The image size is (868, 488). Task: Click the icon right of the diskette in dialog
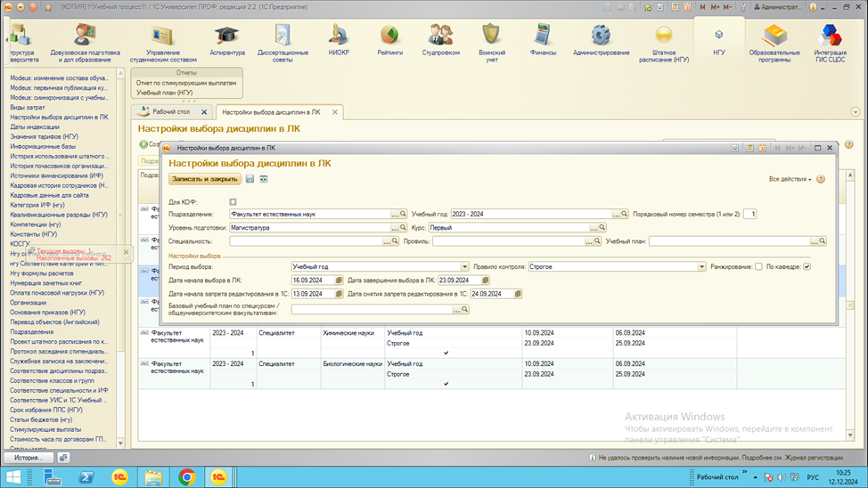point(264,179)
